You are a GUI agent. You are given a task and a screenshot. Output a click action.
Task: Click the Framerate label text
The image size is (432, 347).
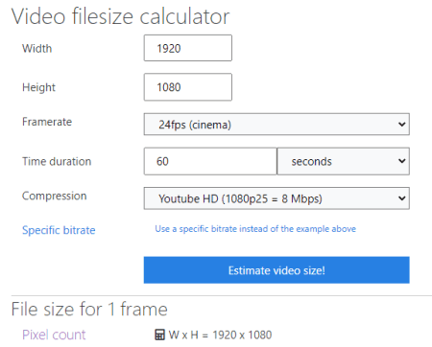coord(47,122)
